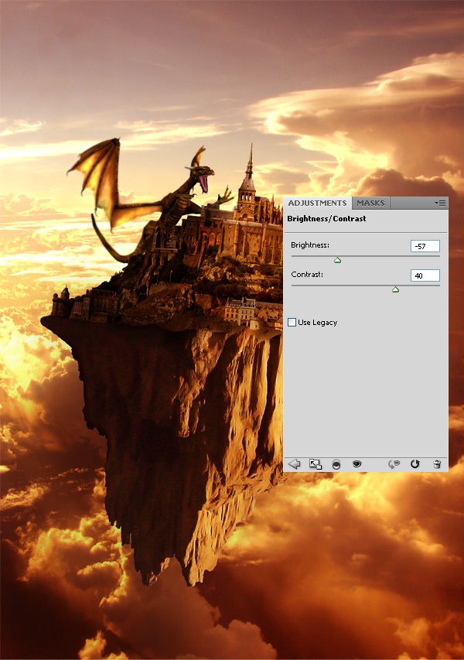
Task: Open the Adjustments panel flyout menu
Action: pyautogui.click(x=440, y=203)
